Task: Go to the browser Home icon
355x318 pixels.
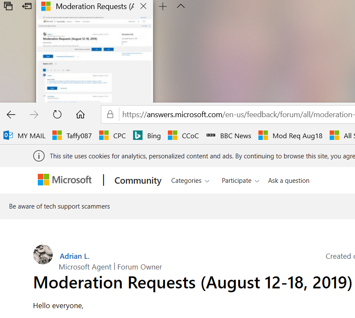Action: (80, 115)
